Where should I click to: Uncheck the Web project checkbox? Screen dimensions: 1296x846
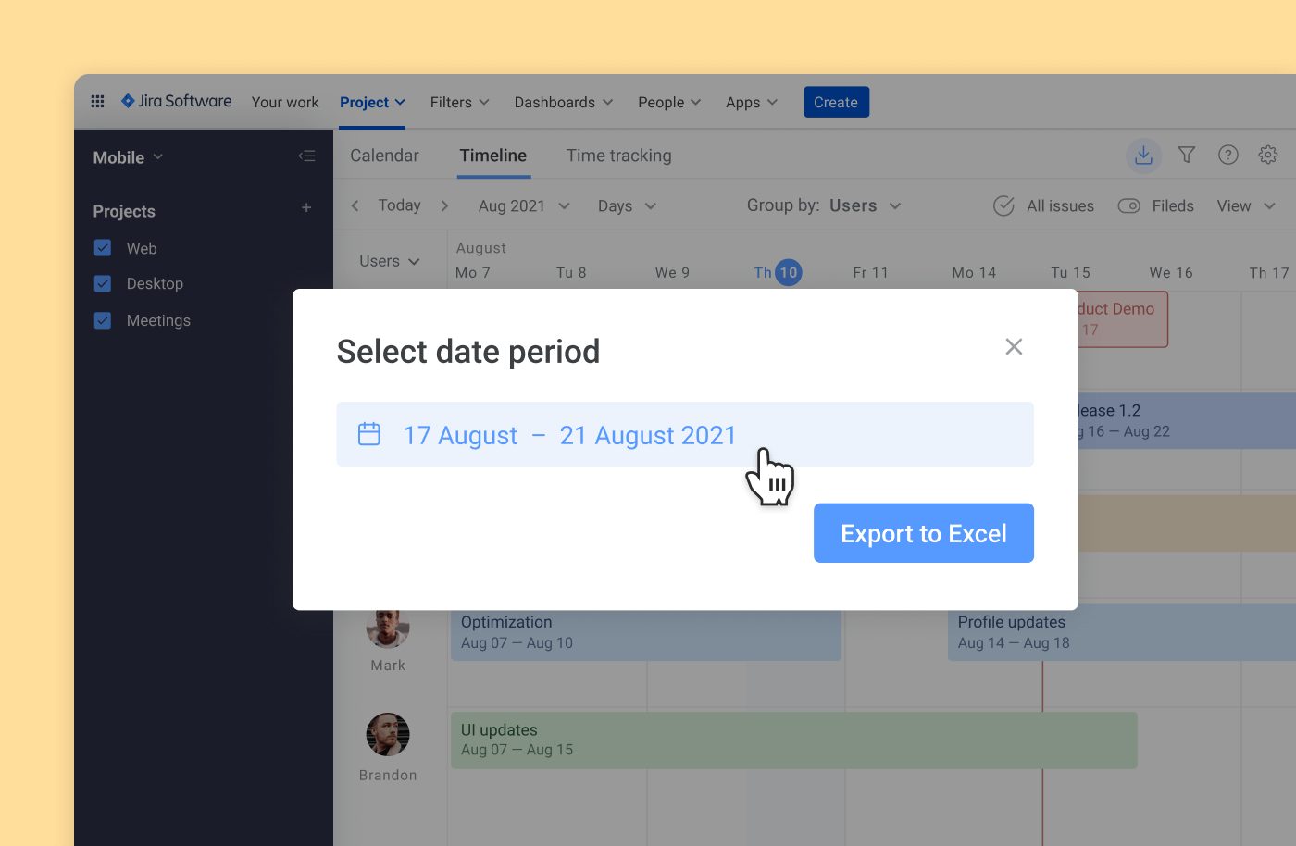click(x=102, y=248)
